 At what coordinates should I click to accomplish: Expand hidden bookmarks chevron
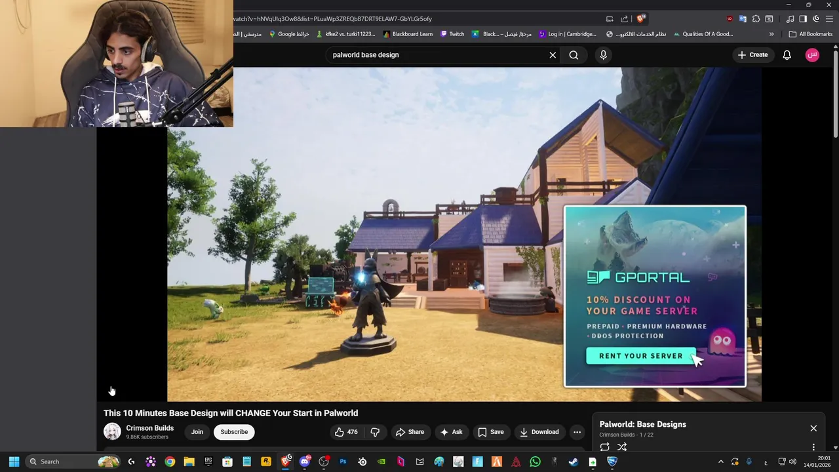771,34
